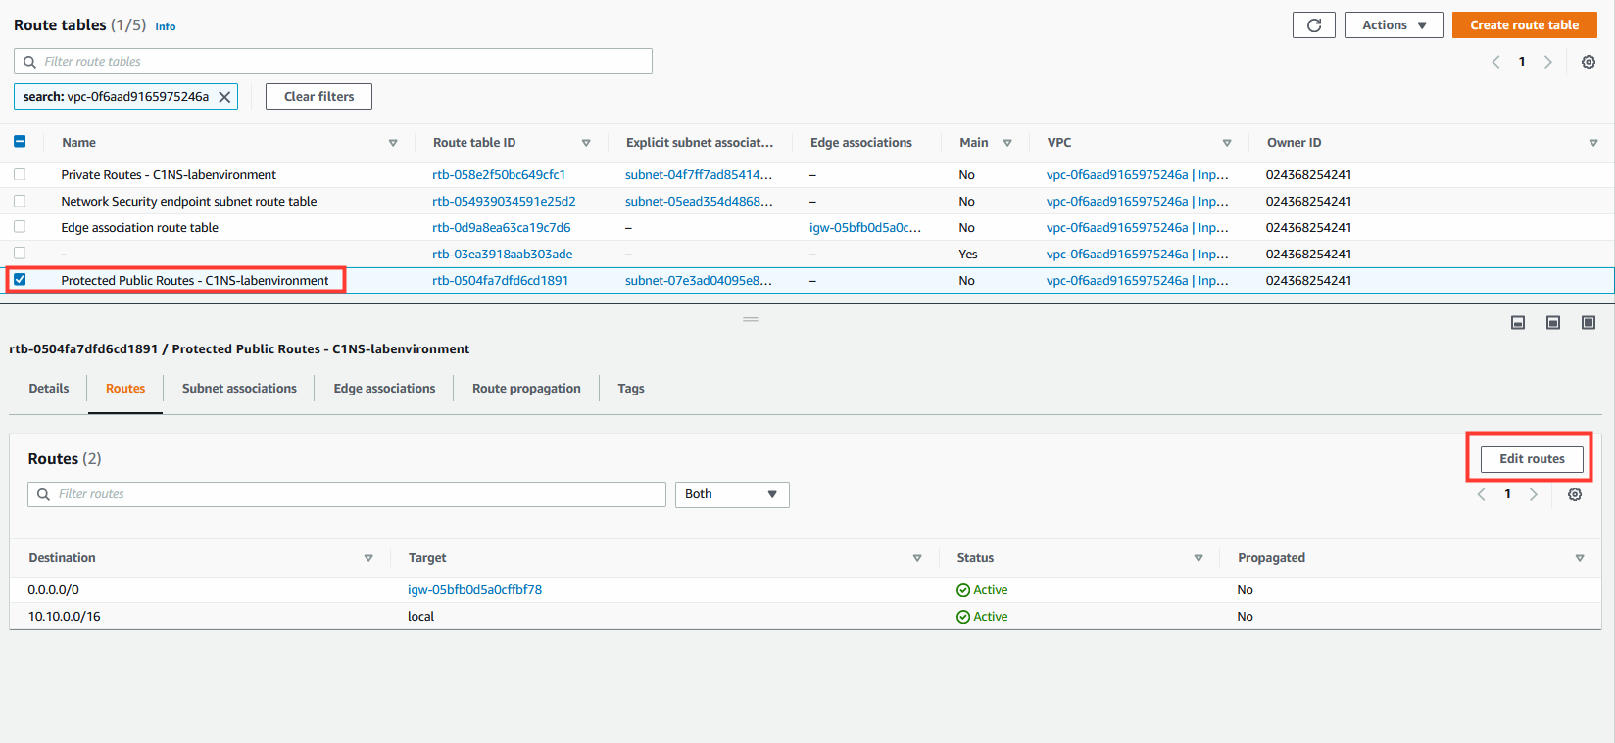The height and width of the screenshot is (743, 1615).
Task: Click the panel resize handle
Action: coord(751,320)
